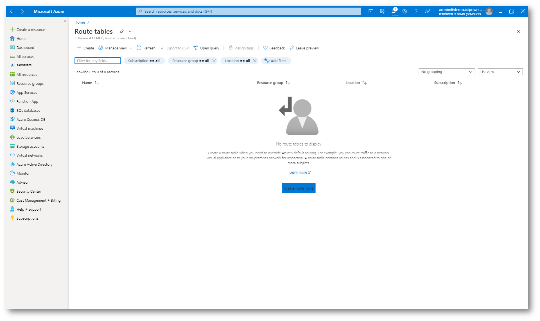Open Subscriptions in the sidebar

click(x=24, y=218)
